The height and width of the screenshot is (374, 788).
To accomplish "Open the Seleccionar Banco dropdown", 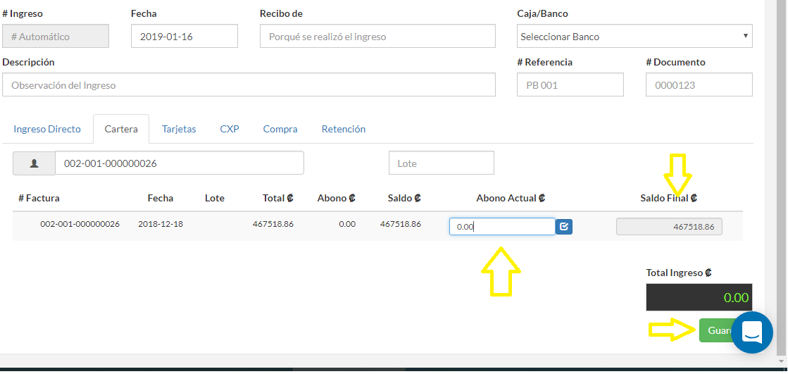I will [634, 37].
